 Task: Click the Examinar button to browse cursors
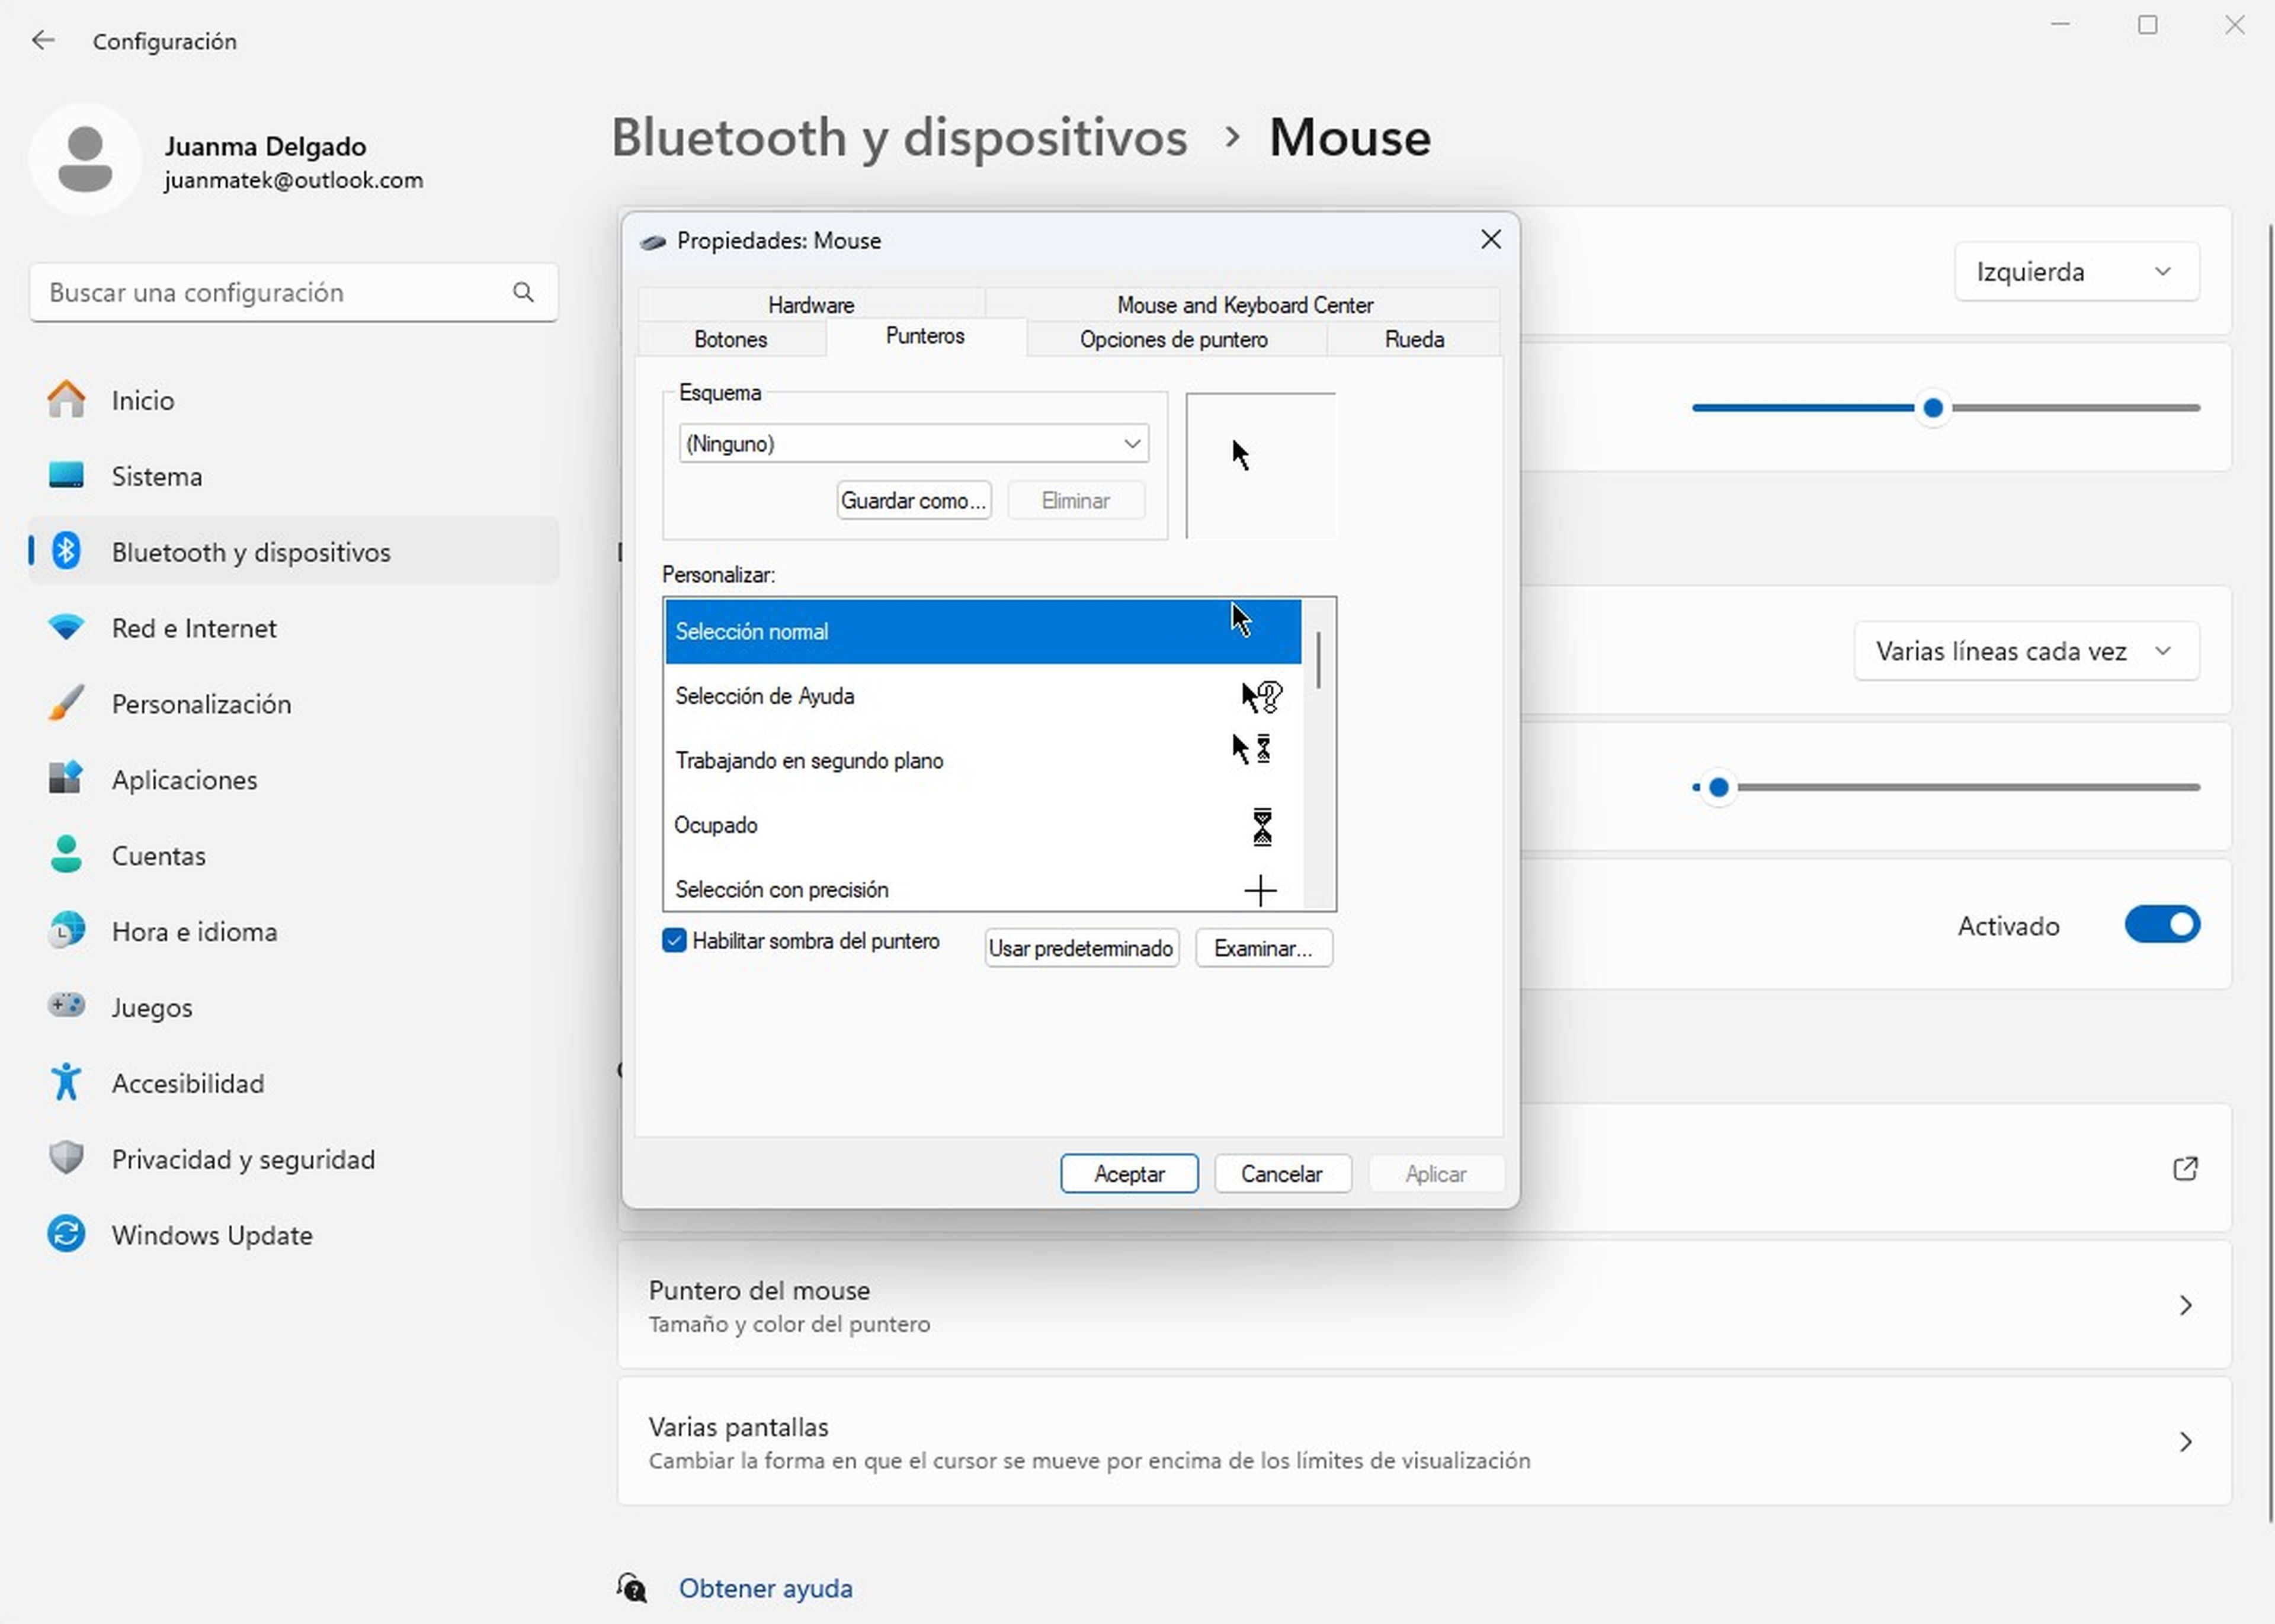click(1261, 947)
